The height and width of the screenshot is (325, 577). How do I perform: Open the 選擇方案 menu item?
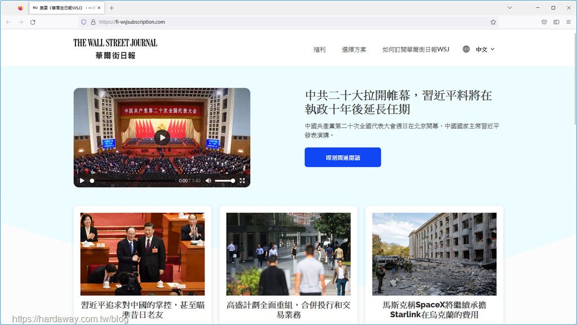click(354, 50)
